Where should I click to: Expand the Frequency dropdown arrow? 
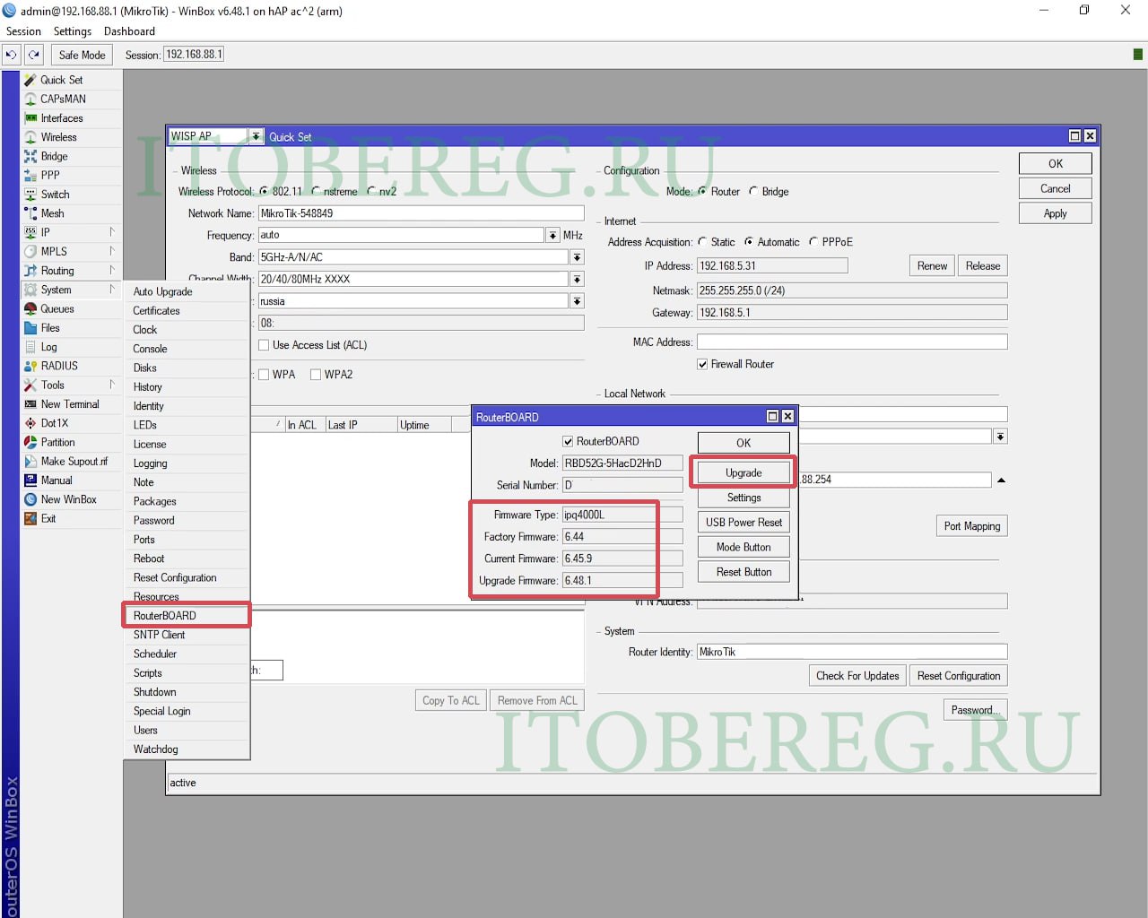pyautogui.click(x=552, y=235)
